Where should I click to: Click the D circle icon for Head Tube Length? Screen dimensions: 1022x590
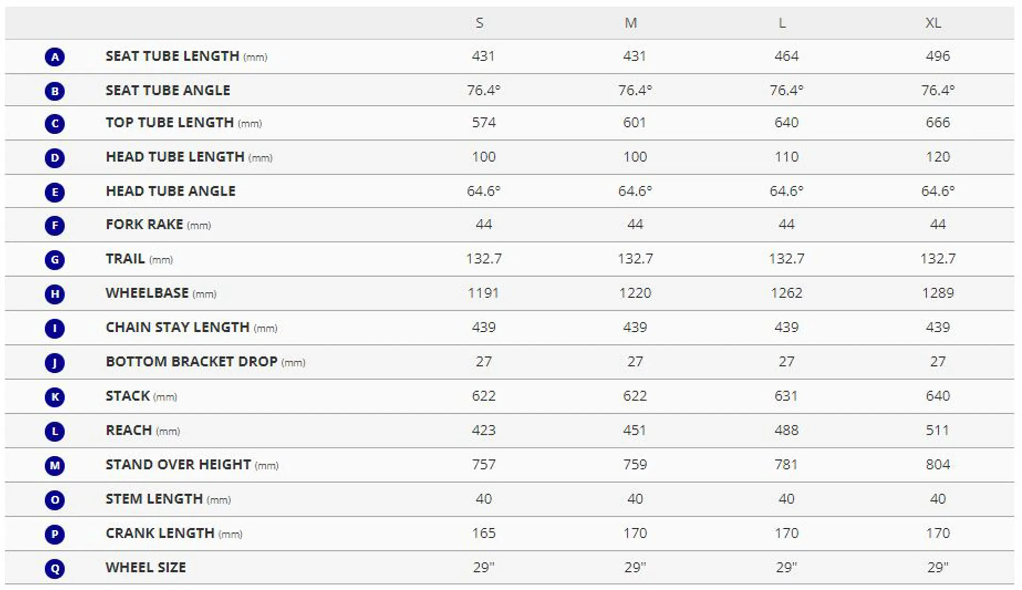(x=55, y=158)
